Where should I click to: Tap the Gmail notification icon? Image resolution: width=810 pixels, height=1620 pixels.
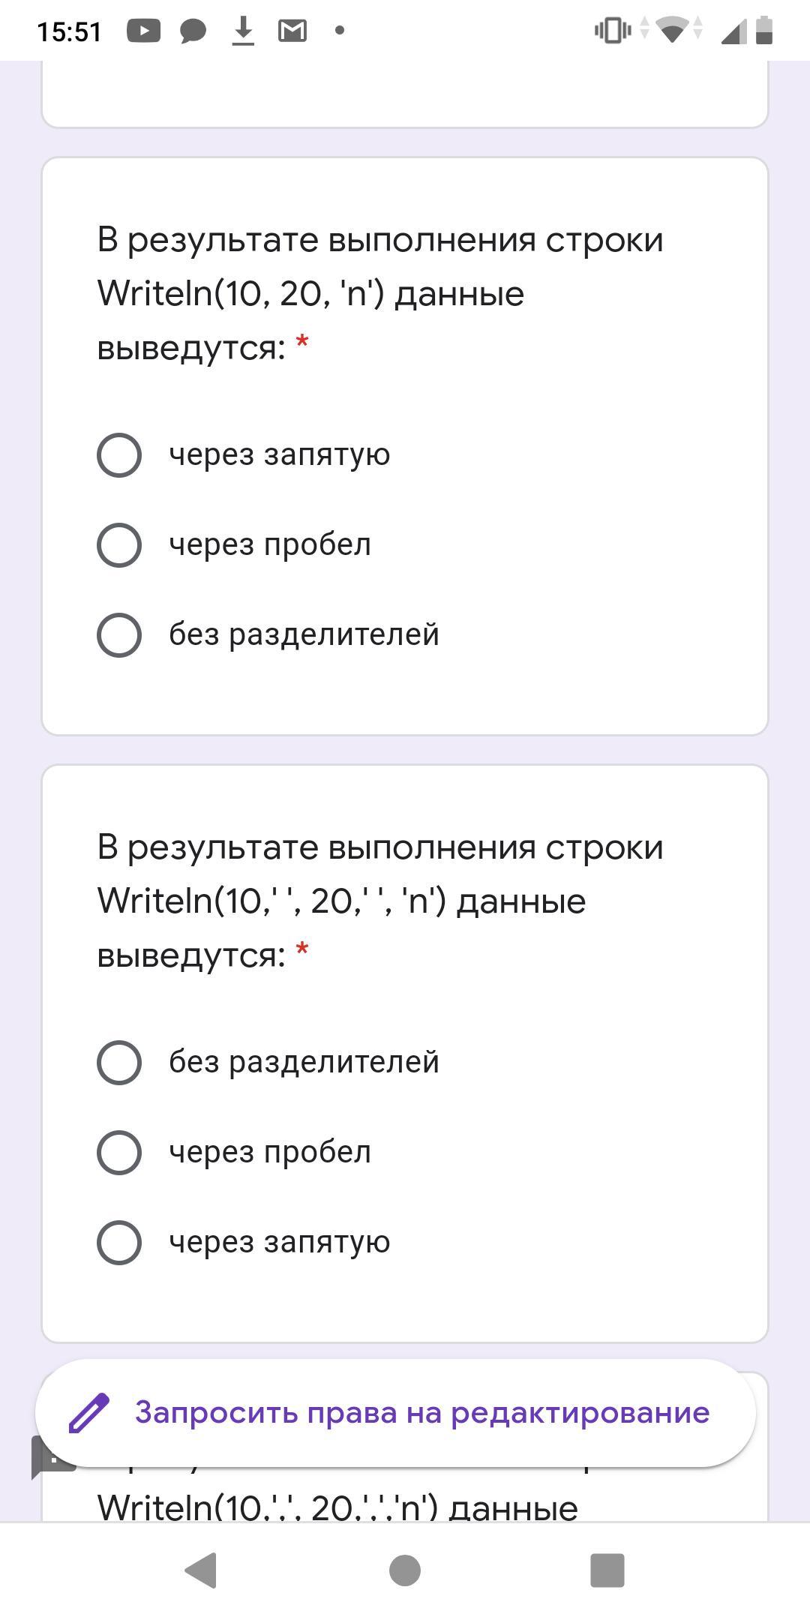pyautogui.click(x=292, y=31)
